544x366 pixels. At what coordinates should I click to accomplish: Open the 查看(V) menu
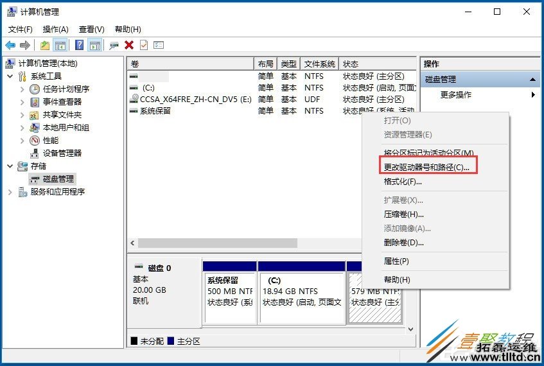(x=92, y=30)
